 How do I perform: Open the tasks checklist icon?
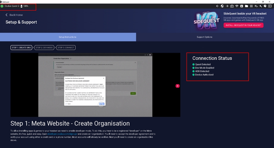coord(256,6)
